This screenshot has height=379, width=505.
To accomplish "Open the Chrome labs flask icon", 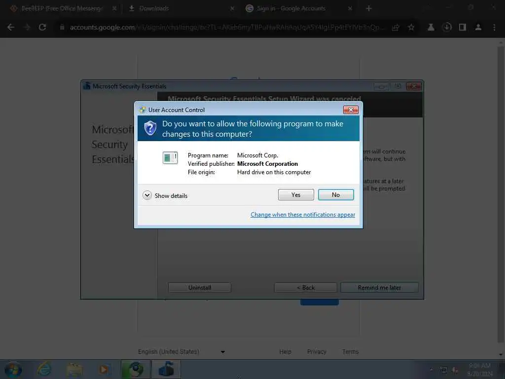I will click(431, 28).
